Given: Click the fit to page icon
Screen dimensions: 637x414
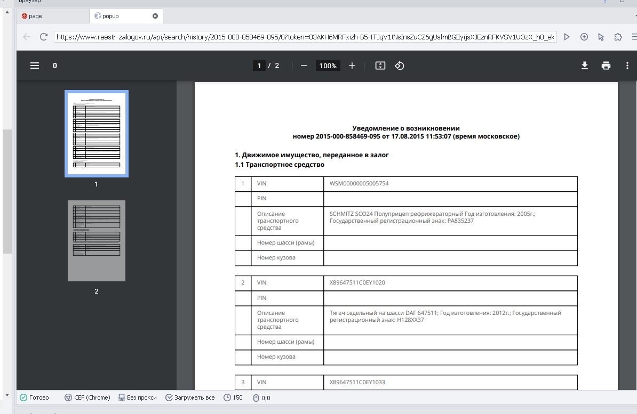Looking at the screenshot, I should coord(380,66).
